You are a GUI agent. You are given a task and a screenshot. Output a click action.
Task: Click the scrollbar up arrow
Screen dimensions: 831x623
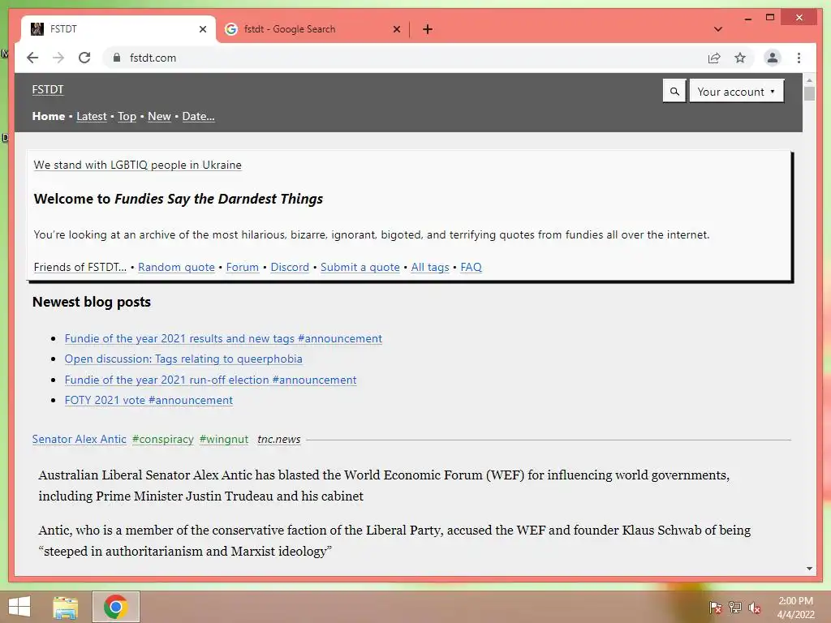(809, 80)
